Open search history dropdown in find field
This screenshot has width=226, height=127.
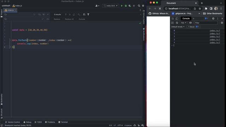(x=6, y=14)
